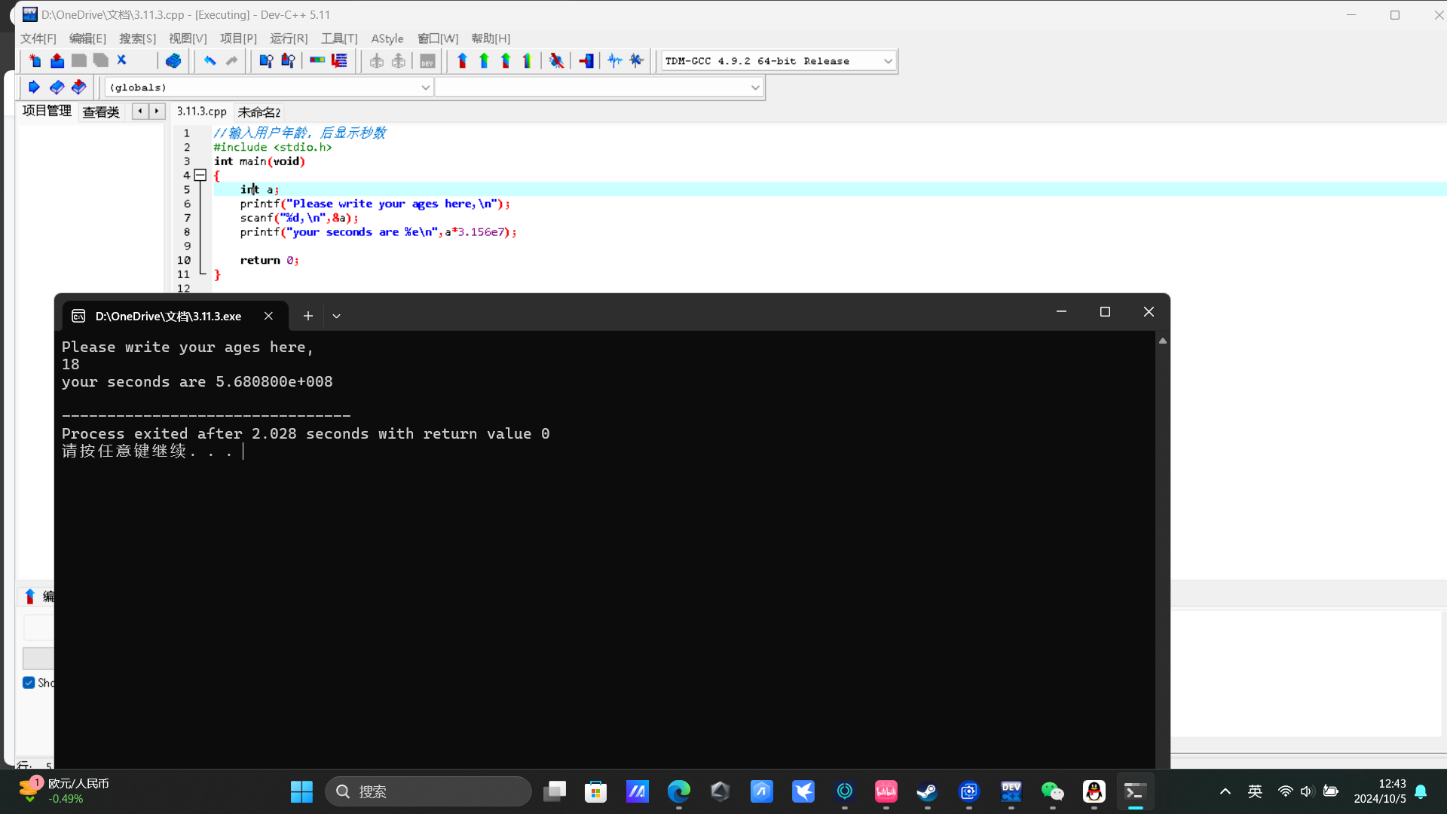Switch to the 未命名2 editor tab
This screenshot has width=1447, height=814.
pos(259,112)
